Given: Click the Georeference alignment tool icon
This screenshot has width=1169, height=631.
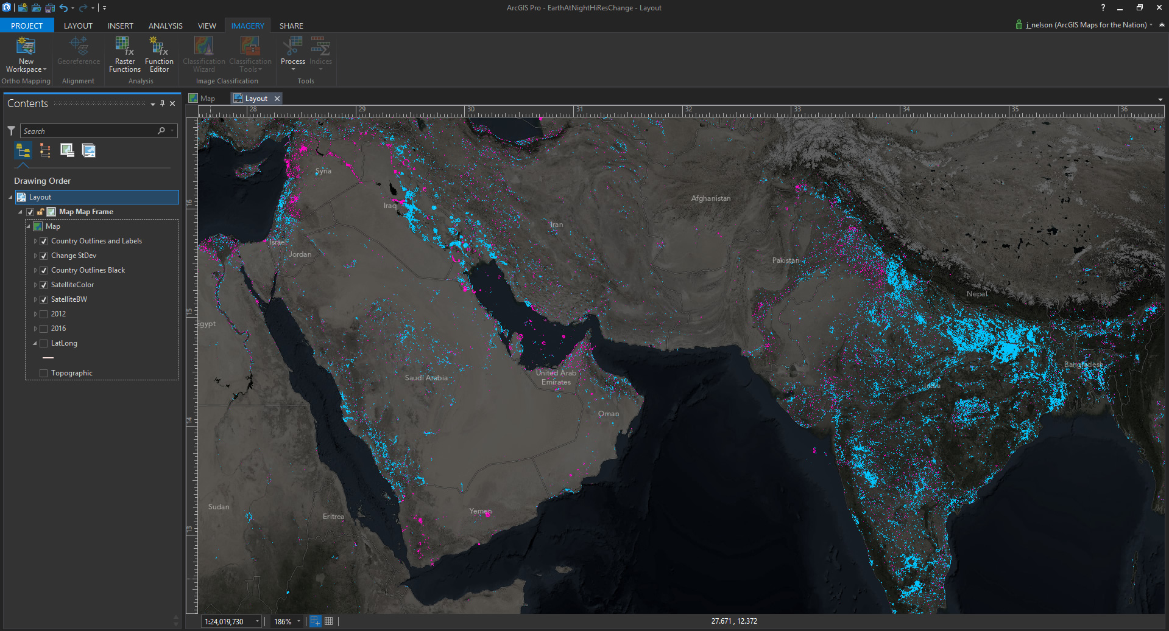Looking at the screenshot, I should pyautogui.click(x=79, y=46).
